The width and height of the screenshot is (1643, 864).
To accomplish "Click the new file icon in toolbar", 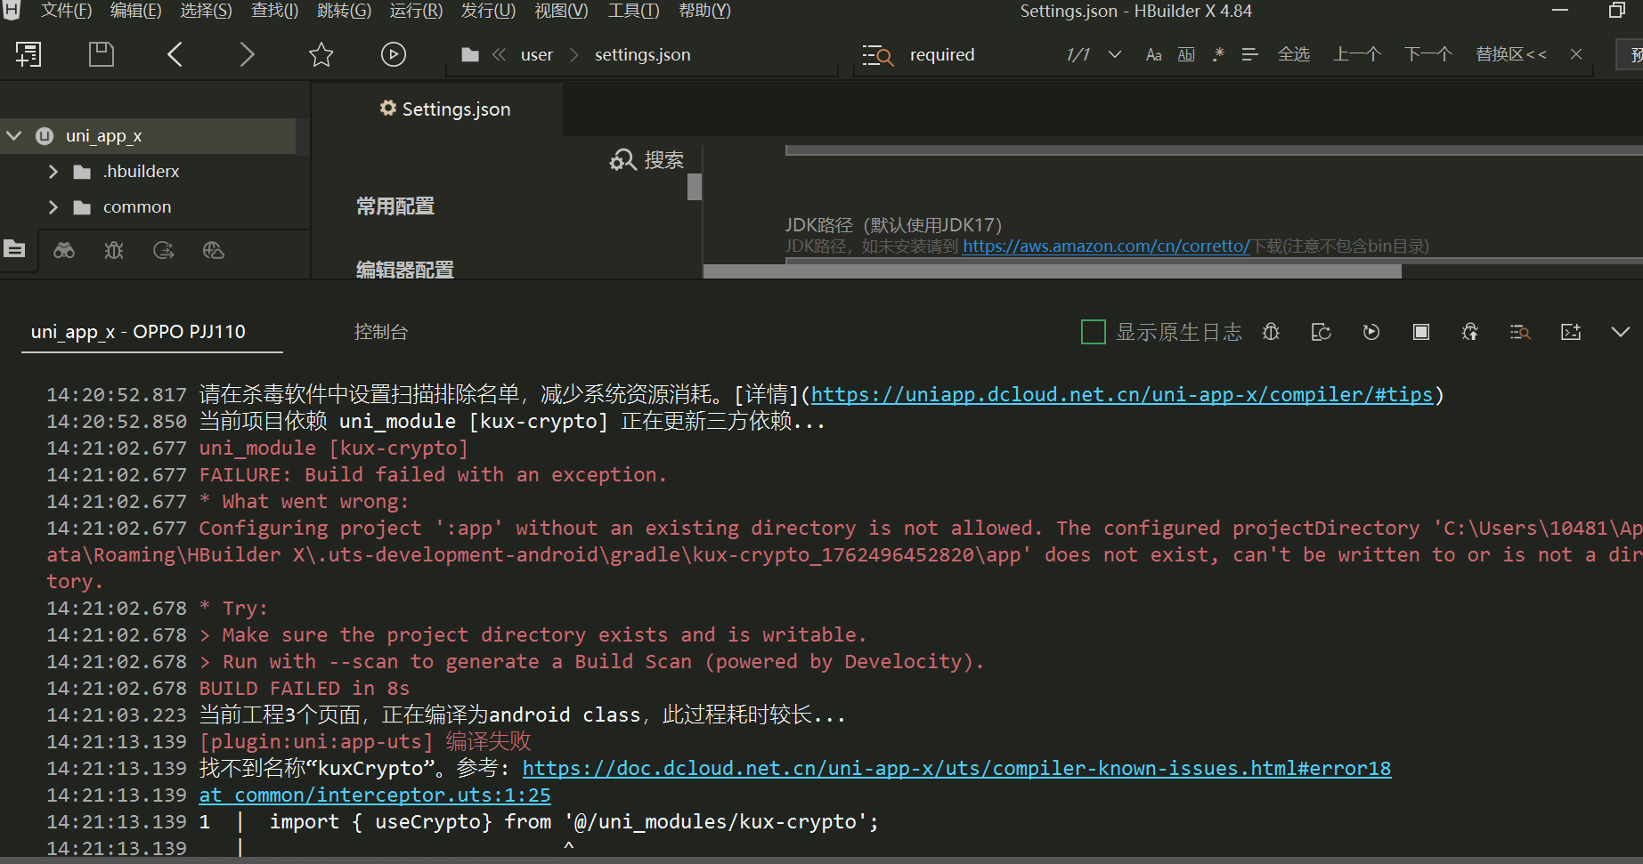I will tap(28, 54).
